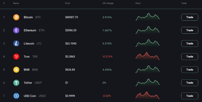Open Trade for BNB
Screen dimensions: 202x102
click(190, 70)
